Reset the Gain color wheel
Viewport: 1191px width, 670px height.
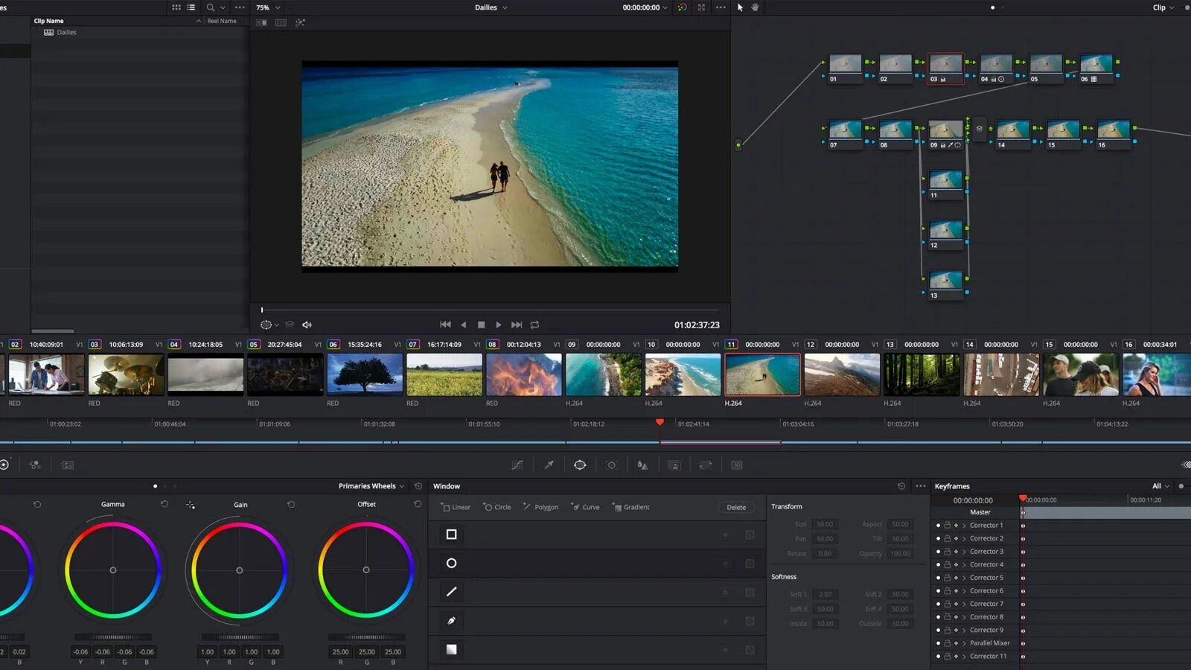(x=291, y=505)
